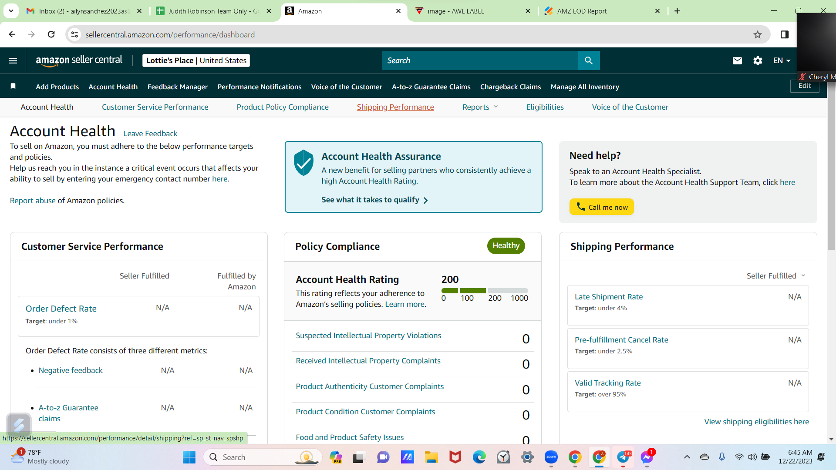The width and height of the screenshot is (836, 470).
Task: Open Suspected Intellectual Property Violations link
Action: [368, 336]
